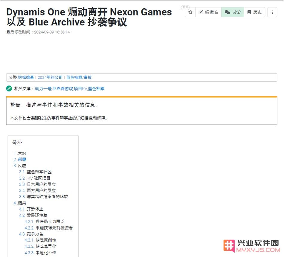Screen dimensions: 284x257
Task: Open related article 动力一号
Action: coord(43,89)
